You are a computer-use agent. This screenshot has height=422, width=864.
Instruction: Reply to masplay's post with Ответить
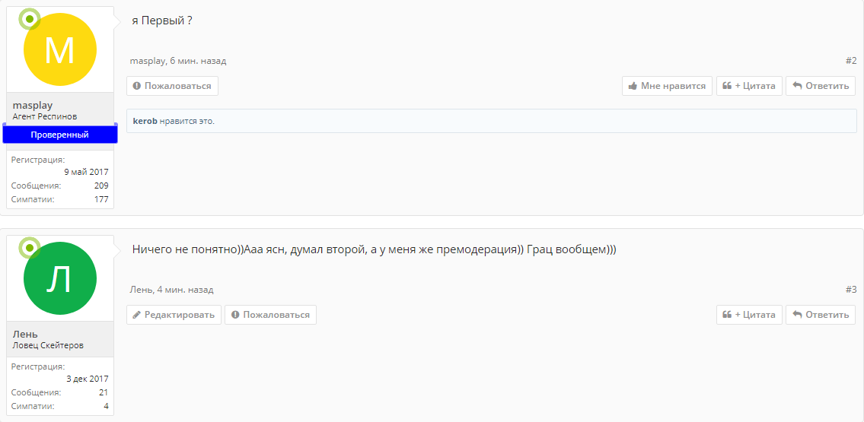[x=821, y=86]
